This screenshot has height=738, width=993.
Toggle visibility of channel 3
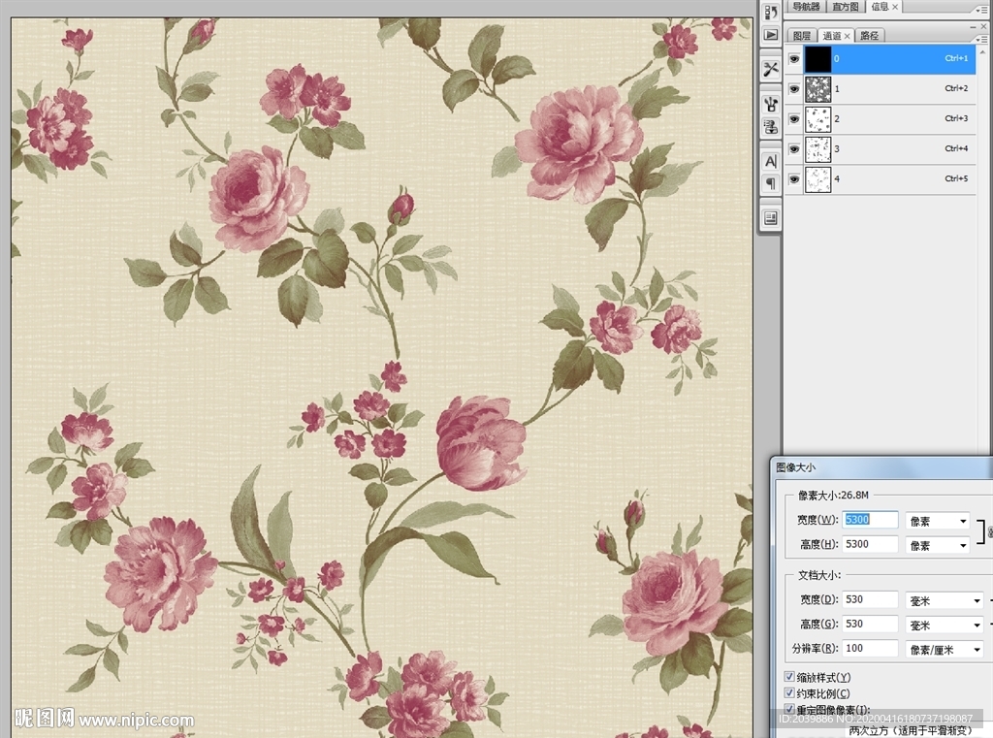[794, 149]
